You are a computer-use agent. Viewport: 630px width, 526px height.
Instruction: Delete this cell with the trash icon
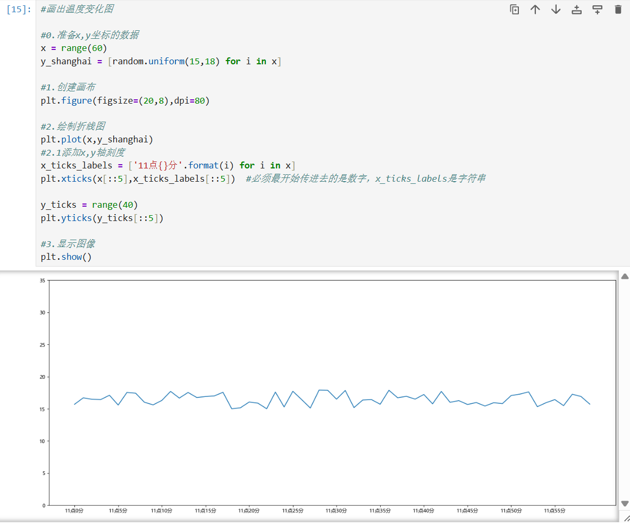[x=618, y=10]
